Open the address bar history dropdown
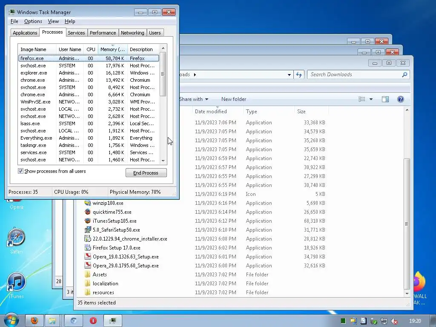The height and width of the screenshot is (327, 436). coord(289,75)
